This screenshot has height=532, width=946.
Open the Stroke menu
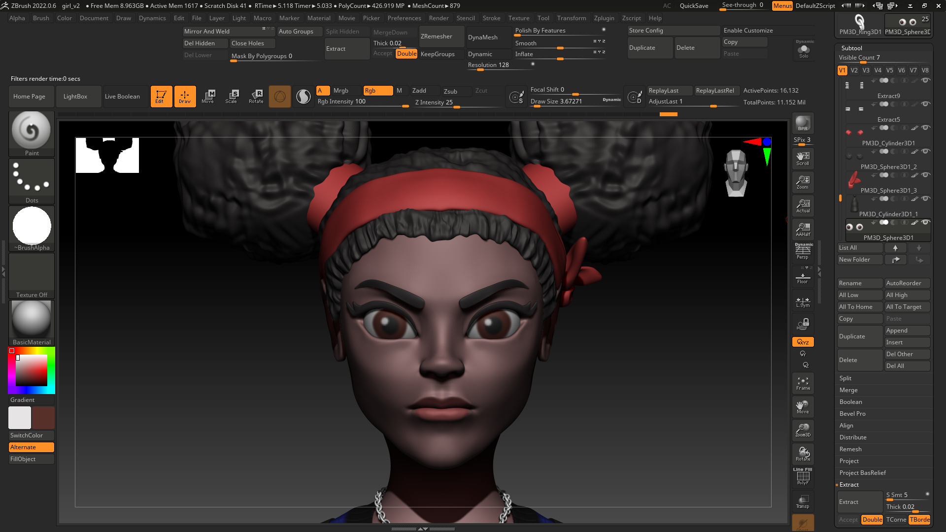tap(491, 18)
